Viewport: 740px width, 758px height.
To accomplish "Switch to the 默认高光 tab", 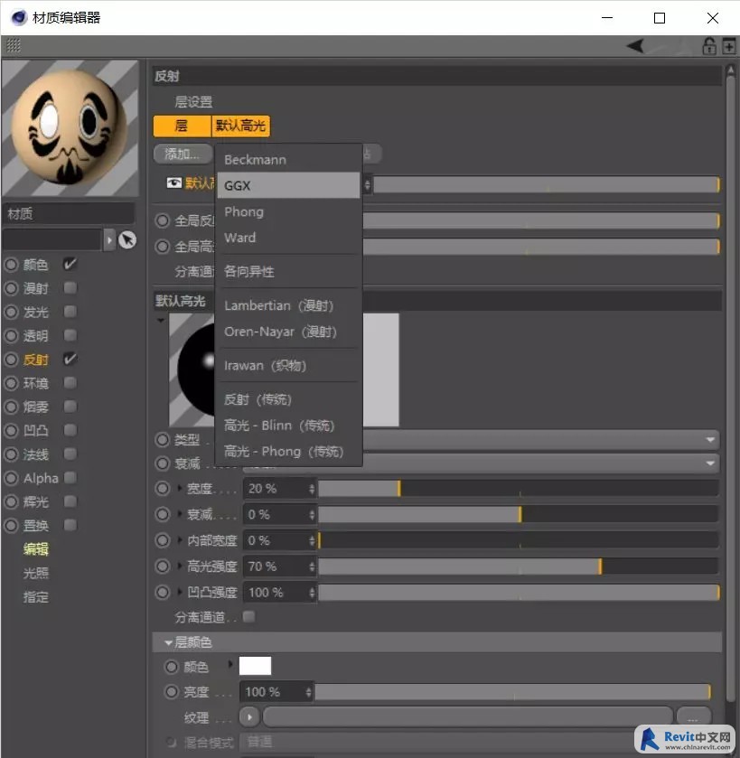I will coord(240,126).
